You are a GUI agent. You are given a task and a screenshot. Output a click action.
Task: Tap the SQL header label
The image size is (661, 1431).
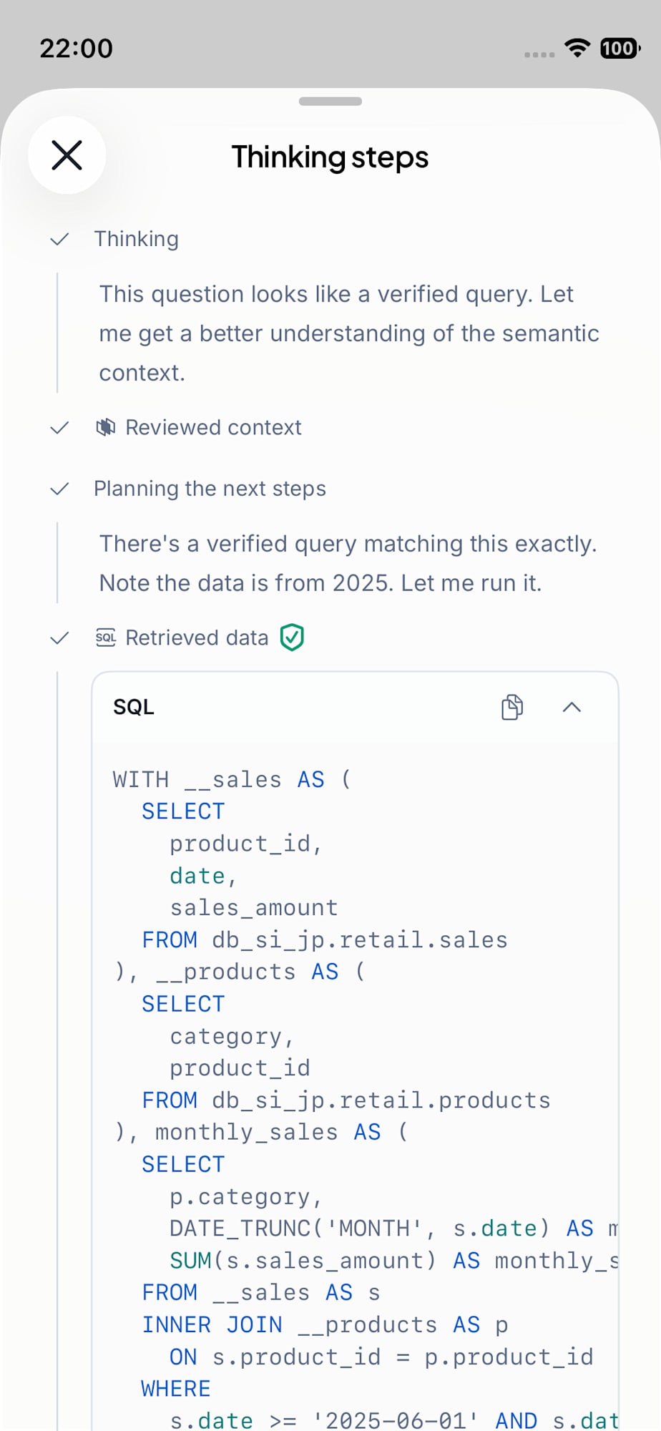[x=134, y=707]
